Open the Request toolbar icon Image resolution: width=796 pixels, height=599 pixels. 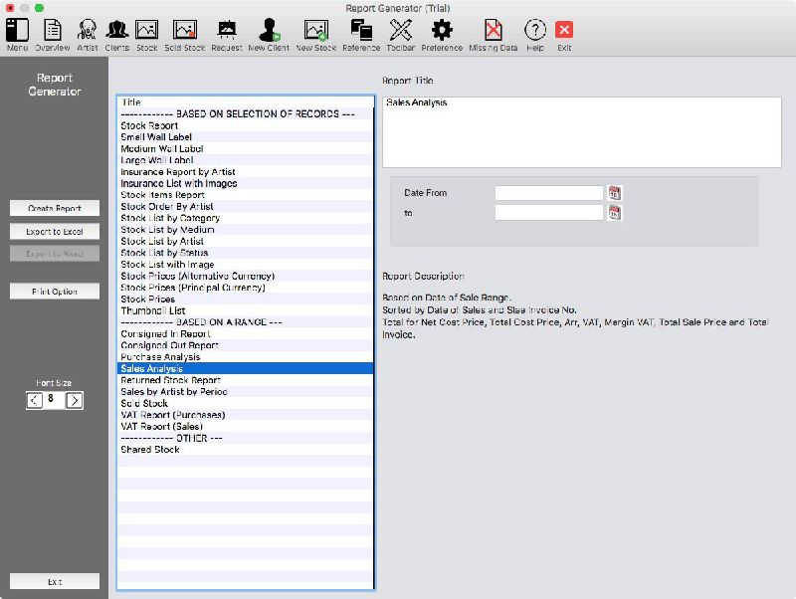227,35
